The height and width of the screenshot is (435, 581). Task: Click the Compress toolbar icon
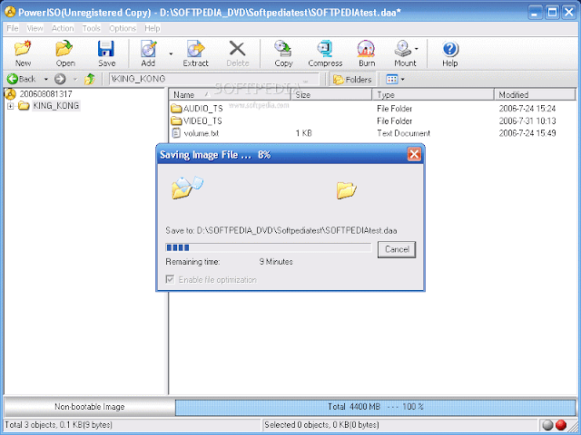click(x=325, y=48)
